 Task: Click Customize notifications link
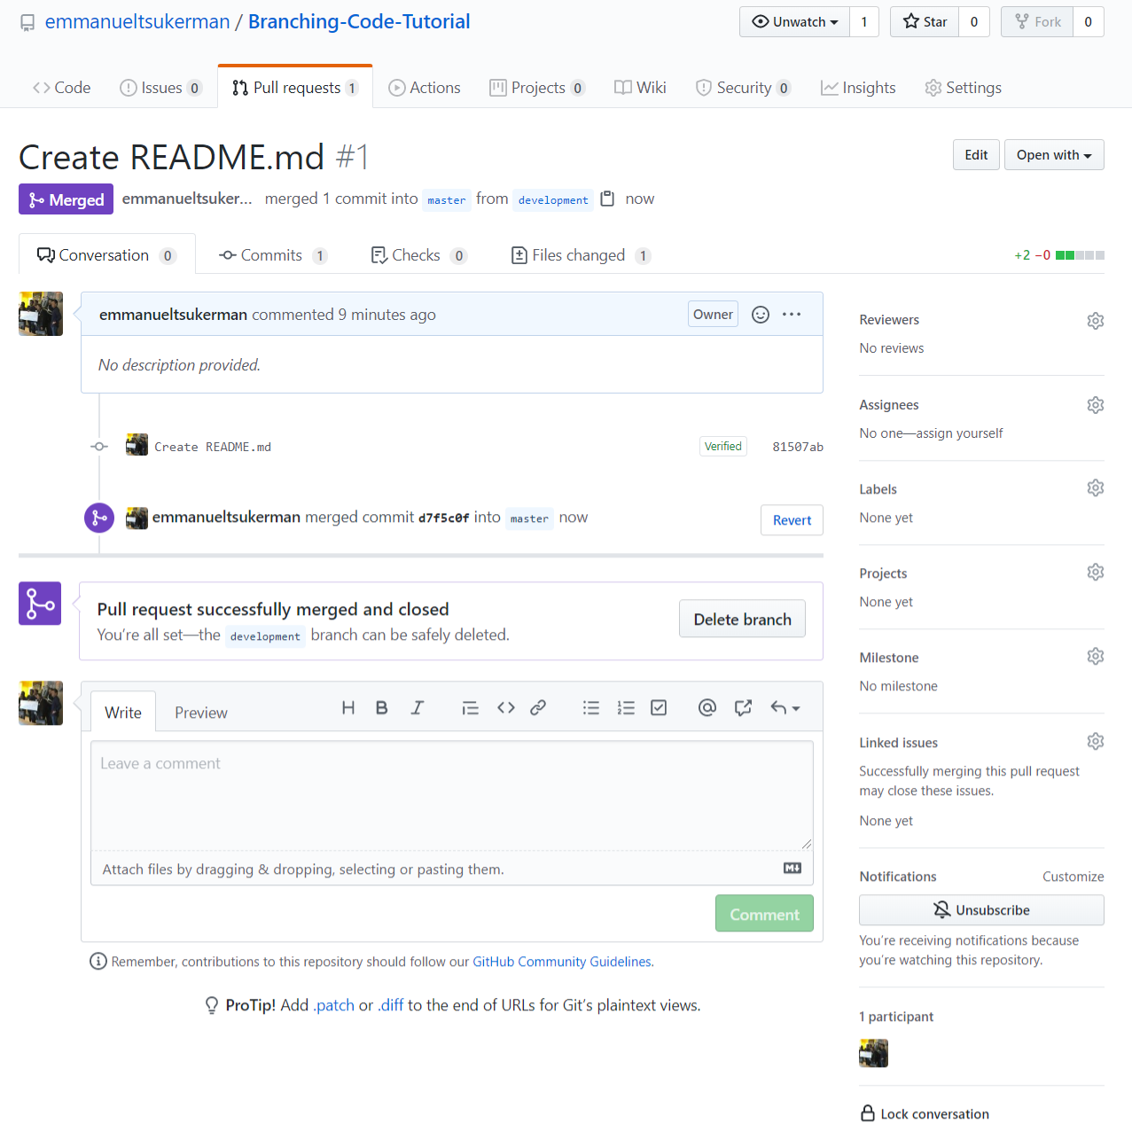pyautogui.click(x=1073, y=877)
